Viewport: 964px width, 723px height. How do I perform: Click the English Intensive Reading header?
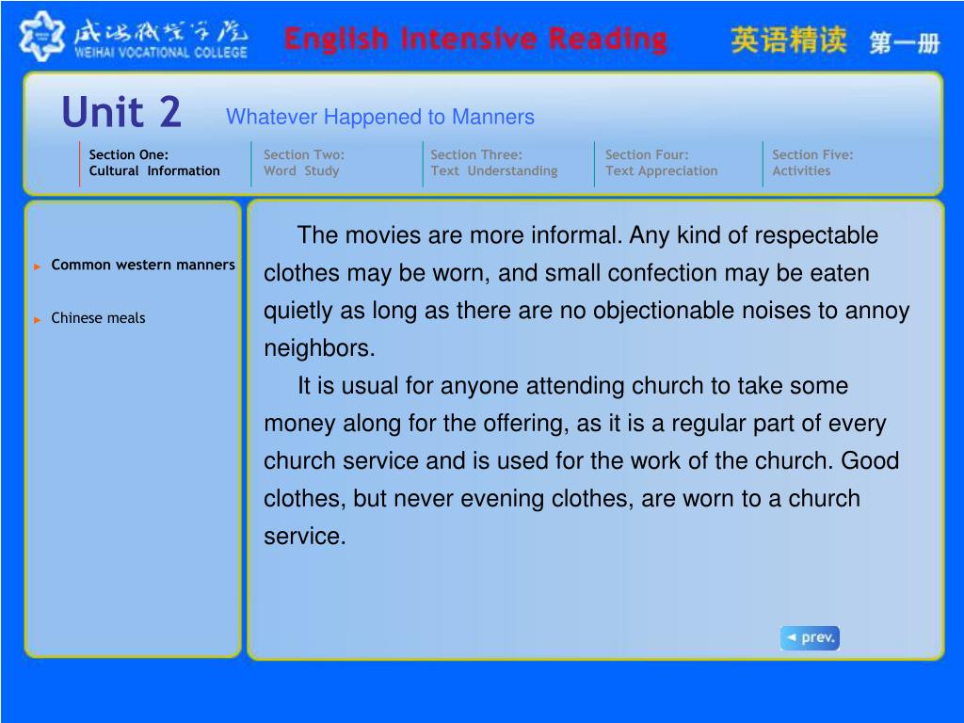[475, 40]
